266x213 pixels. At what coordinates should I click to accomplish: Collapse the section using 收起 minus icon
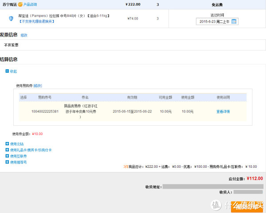[7, 71]
